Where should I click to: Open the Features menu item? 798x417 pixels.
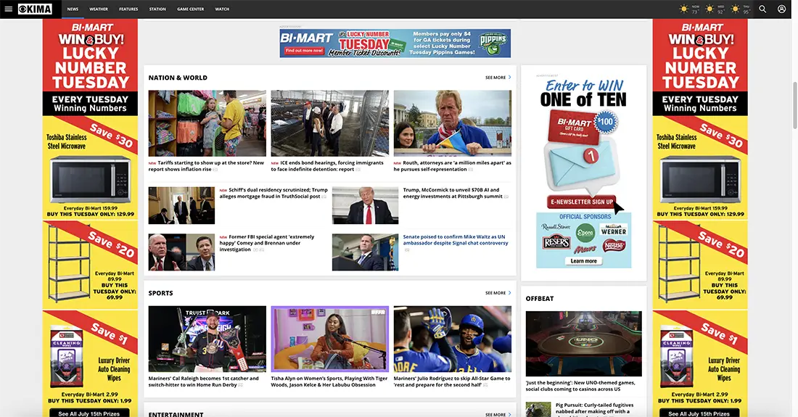point(128,9)
